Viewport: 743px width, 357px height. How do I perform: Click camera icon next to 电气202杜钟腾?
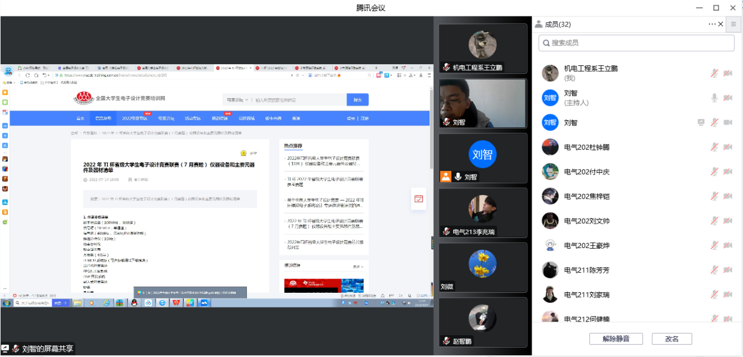tap(728, 147)
